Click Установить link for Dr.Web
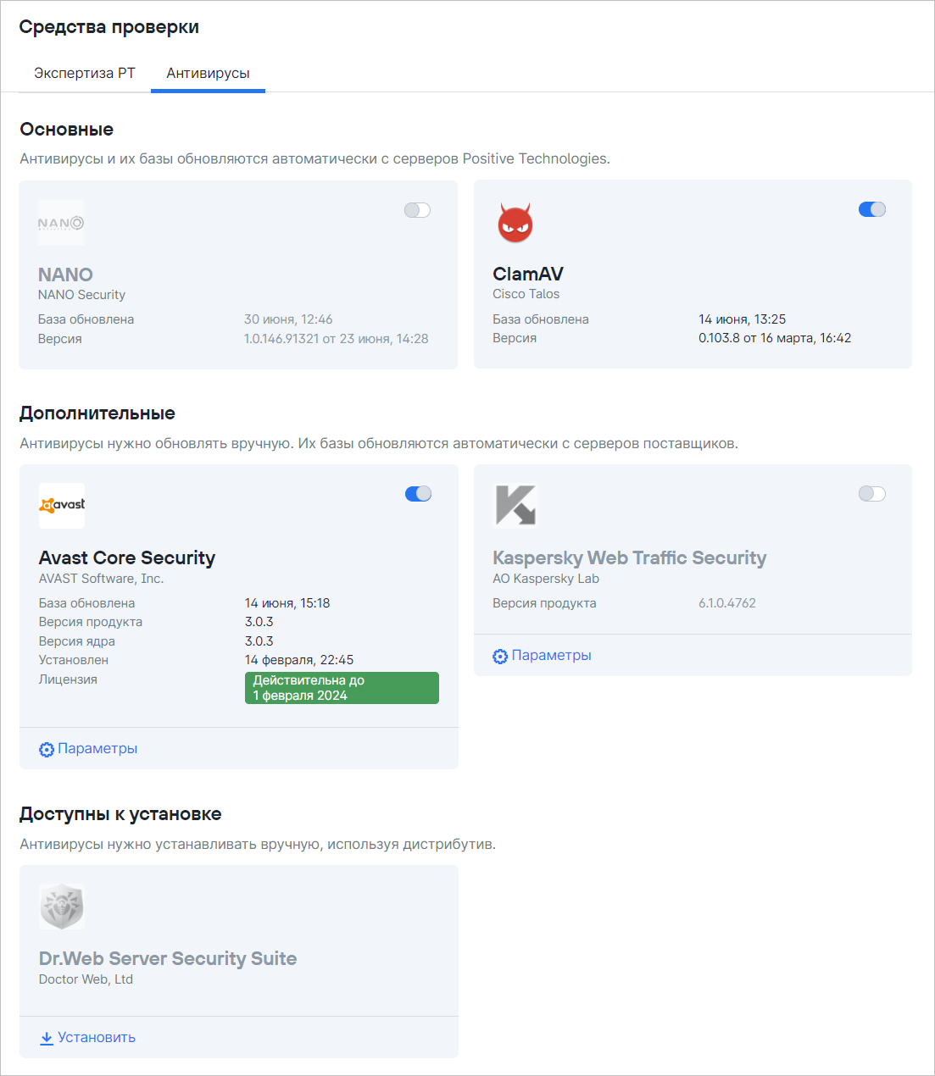The width and height of the screenshot is (935, 1076). pos(97,1038)
